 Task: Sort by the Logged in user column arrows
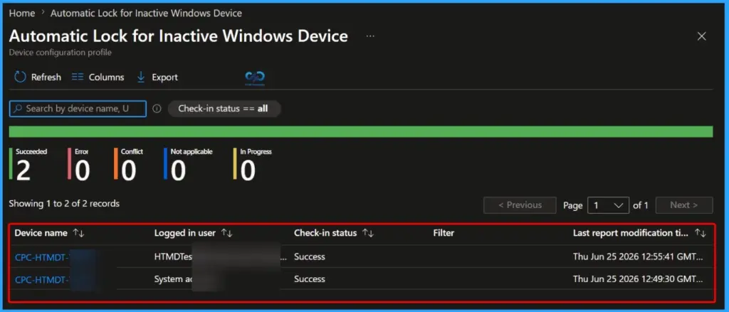(x=226, y=233)
